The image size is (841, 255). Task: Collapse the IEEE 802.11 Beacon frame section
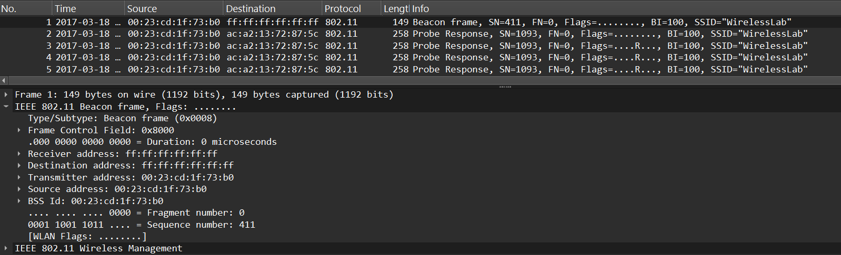pyautogui.click(x=6, y=107)
